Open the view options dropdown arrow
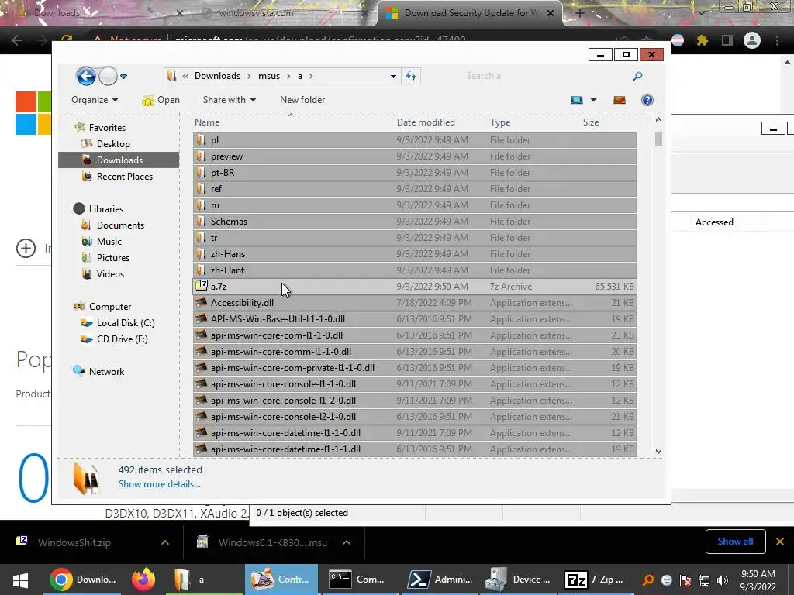794x595 pixels. pos(593,100)
